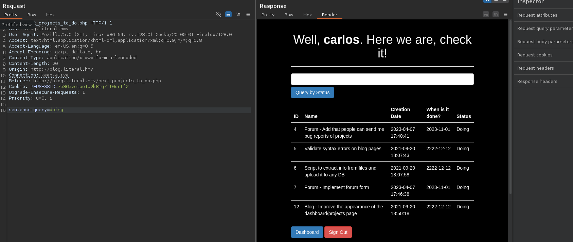Click the crossed-eye icon in the Request toolbar
573x242 pixels.
(x=218, y=14)
